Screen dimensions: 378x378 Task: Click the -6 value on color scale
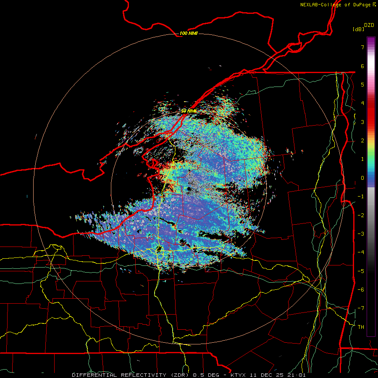tap(361, 290)
